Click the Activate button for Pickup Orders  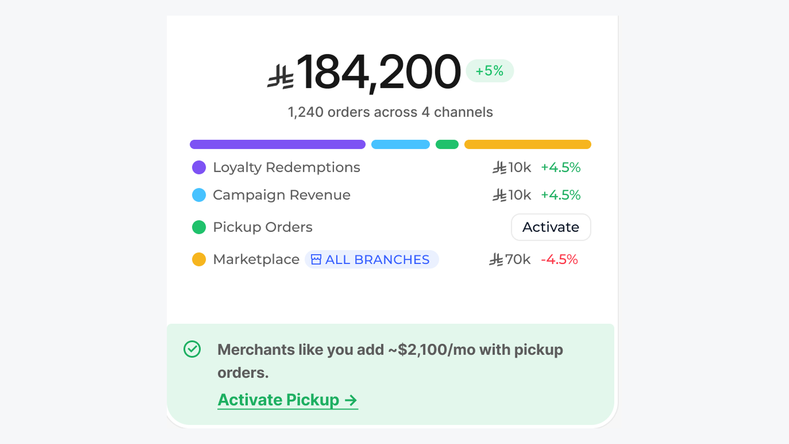pyautogui.click(x=551, y=227)
